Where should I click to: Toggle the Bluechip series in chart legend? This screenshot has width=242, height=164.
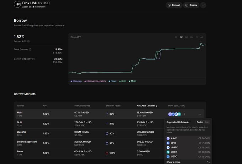pyautogui.click(x=76, y=81)
